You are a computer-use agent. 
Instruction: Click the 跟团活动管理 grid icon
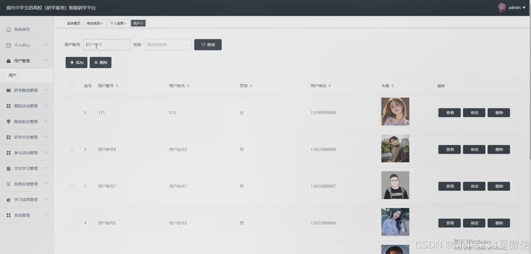point(9,106)
